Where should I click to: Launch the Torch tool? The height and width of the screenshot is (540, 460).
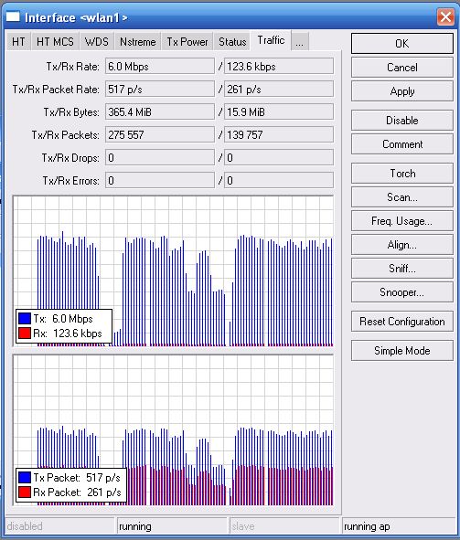point(402,174)
